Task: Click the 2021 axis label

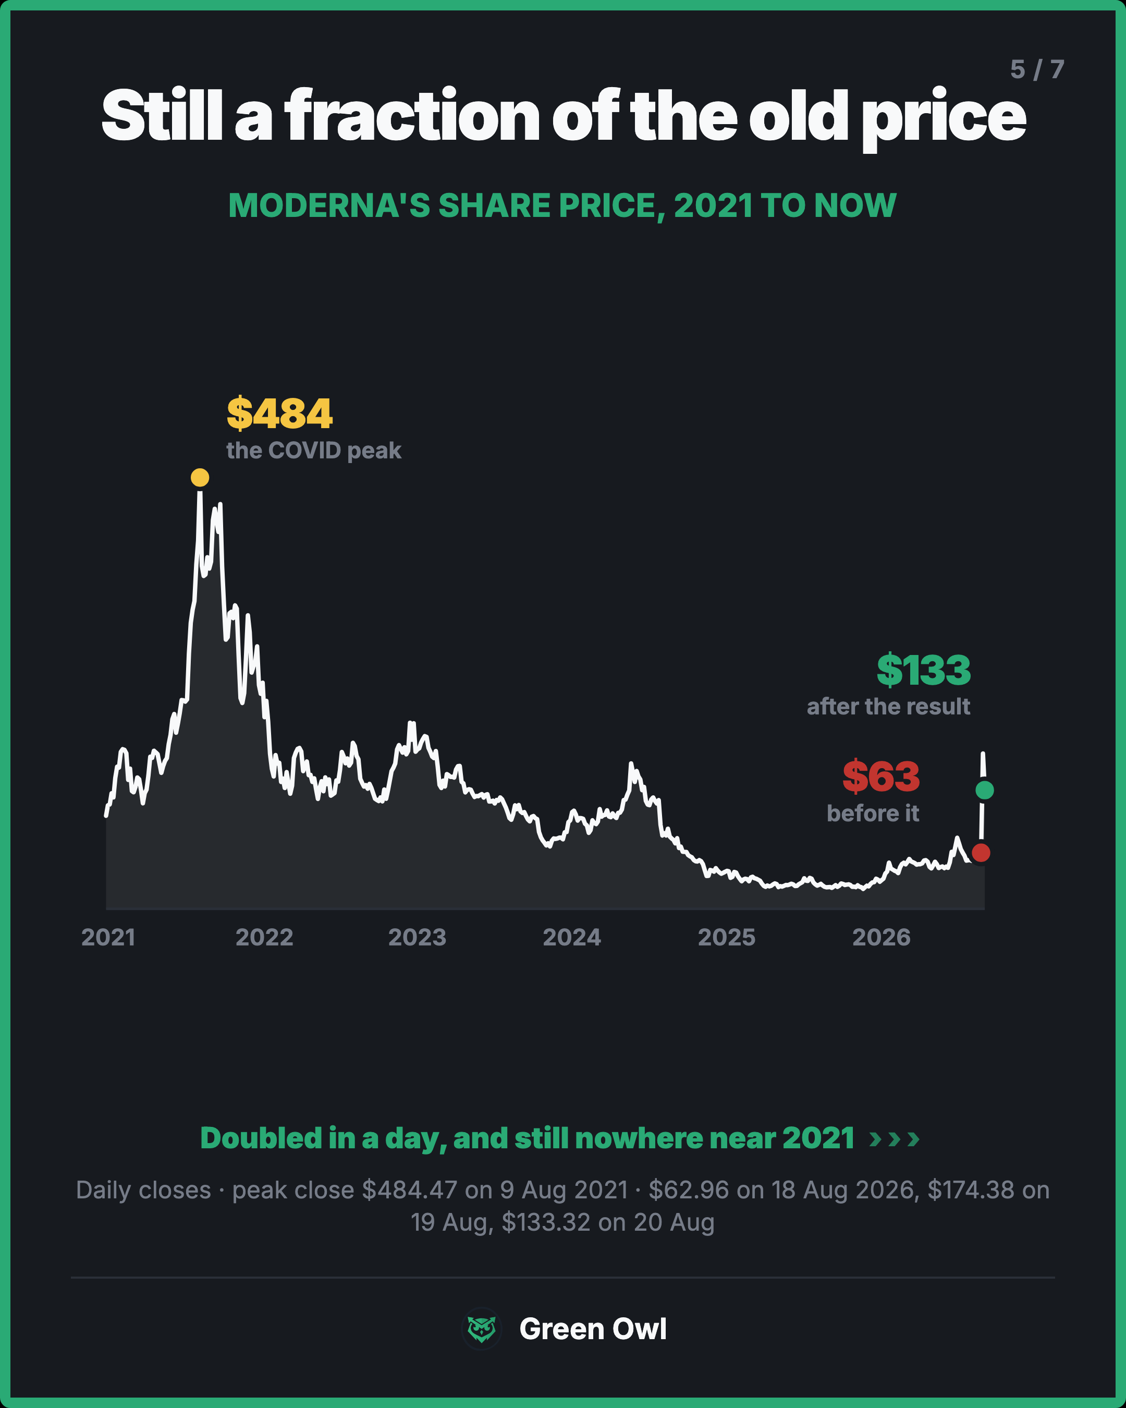Action: [108, 937]
